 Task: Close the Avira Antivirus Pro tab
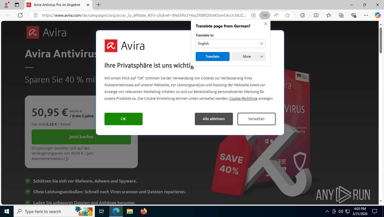[88, 5]
